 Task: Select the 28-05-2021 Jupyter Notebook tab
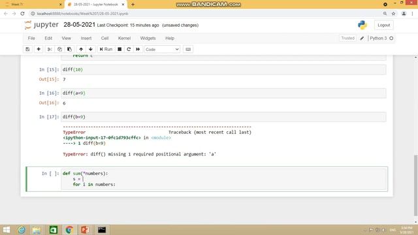(95, 5)
